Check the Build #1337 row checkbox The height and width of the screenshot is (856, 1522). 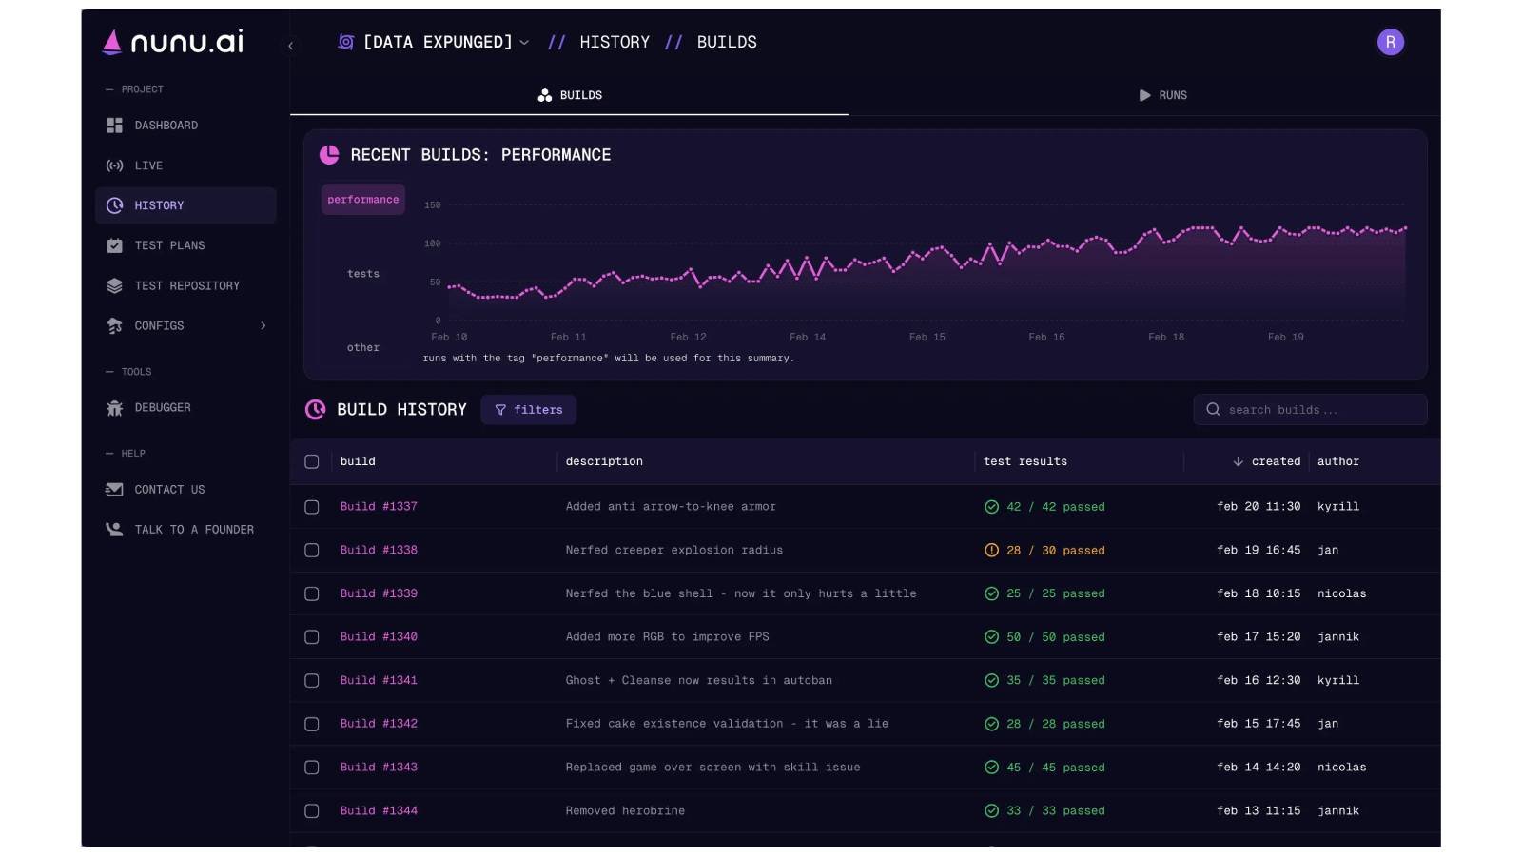[311, 507]
